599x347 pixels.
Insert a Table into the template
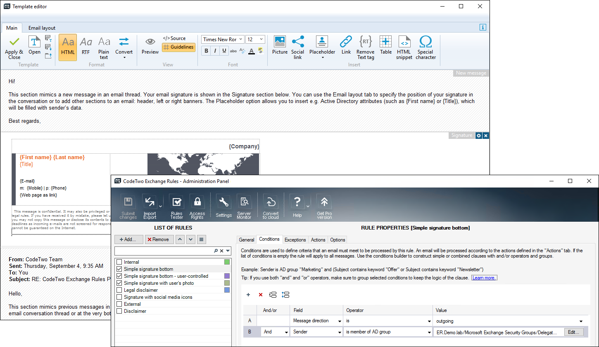click(x=386, y=45)
